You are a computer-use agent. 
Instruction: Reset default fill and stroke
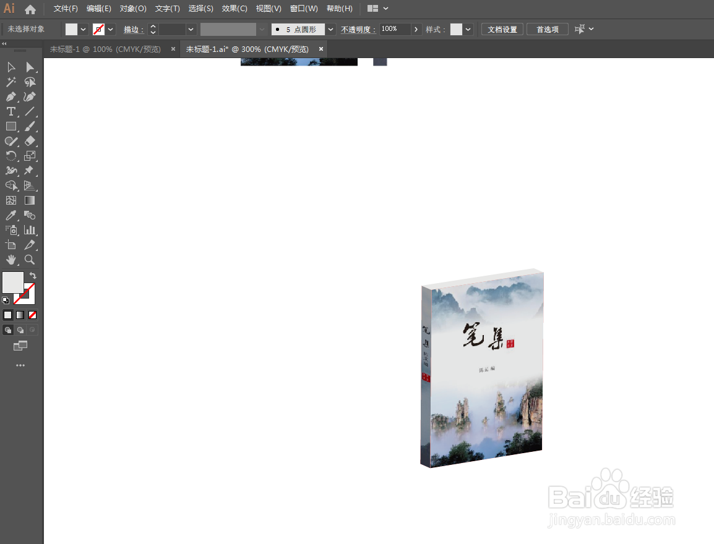(x=6, y=300)
